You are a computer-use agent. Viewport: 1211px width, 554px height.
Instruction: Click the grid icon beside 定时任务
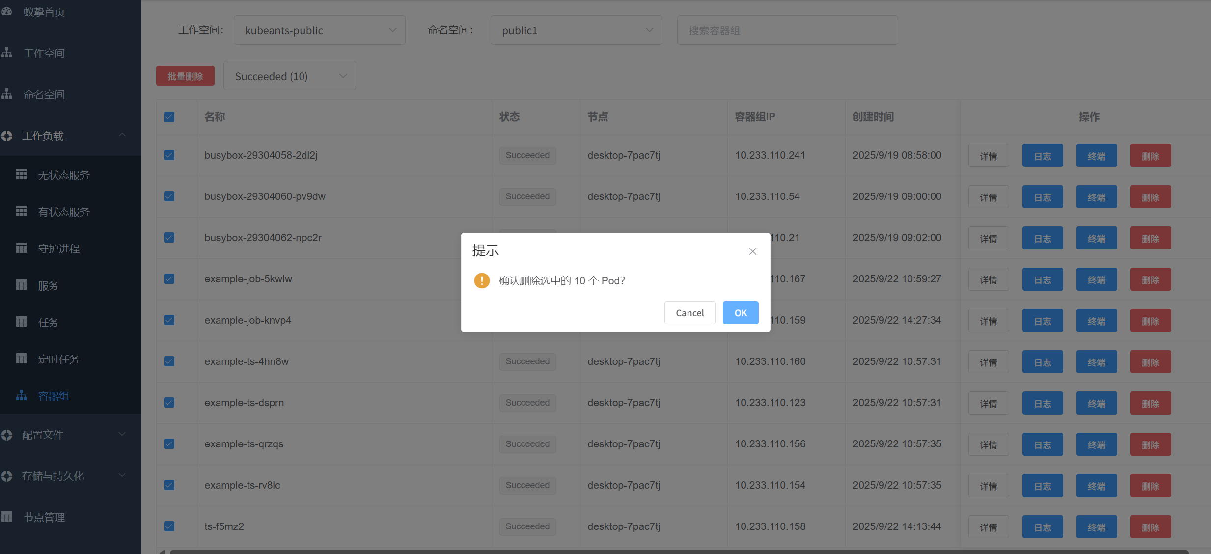coord(21,359)
